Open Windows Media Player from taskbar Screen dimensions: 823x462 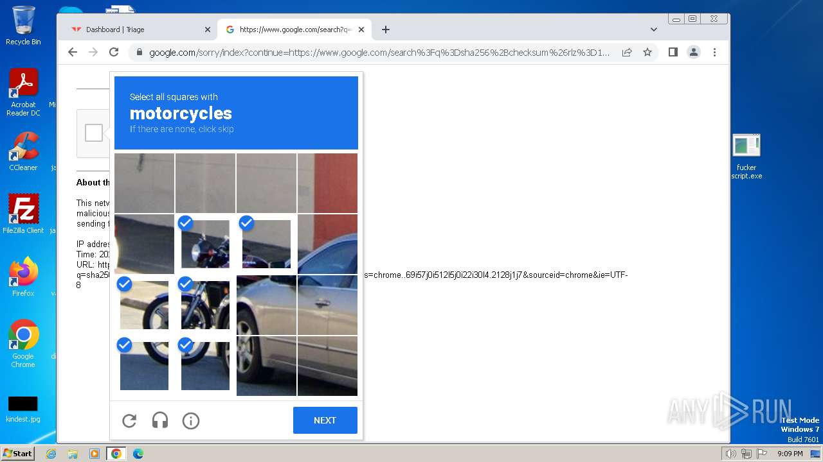[x=95, y=454]
